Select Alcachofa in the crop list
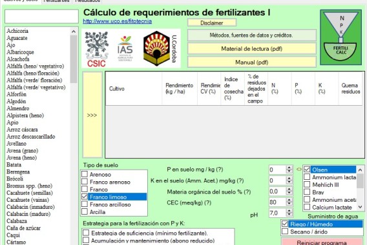Viewport: 367px width, 245px height. tap(18, 59)
